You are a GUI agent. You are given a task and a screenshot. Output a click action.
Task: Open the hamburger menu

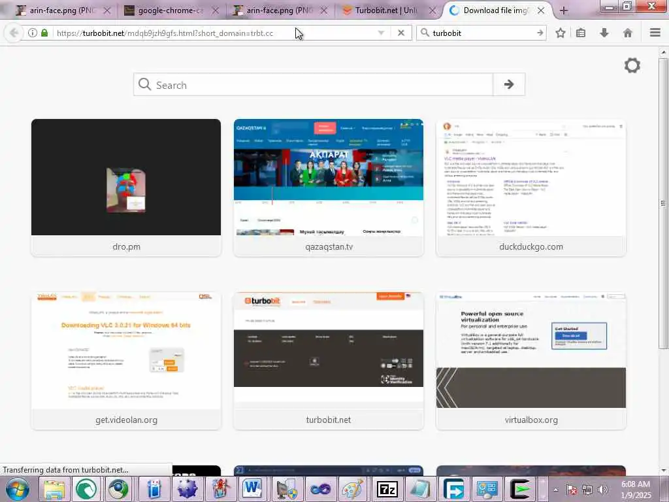click(x=655, y=33)
